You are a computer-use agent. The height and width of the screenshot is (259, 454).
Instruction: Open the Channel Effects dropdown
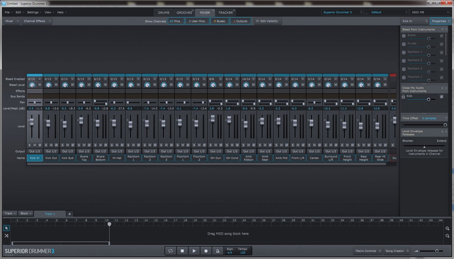coord(37,21)
